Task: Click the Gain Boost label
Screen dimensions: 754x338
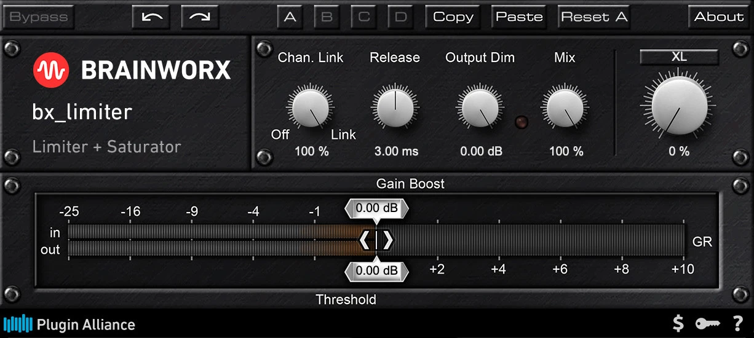Action: [x=410, y=184]
